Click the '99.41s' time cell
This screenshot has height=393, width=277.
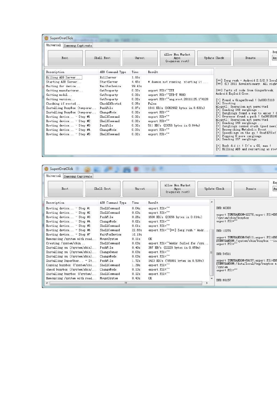pos(137,86)
